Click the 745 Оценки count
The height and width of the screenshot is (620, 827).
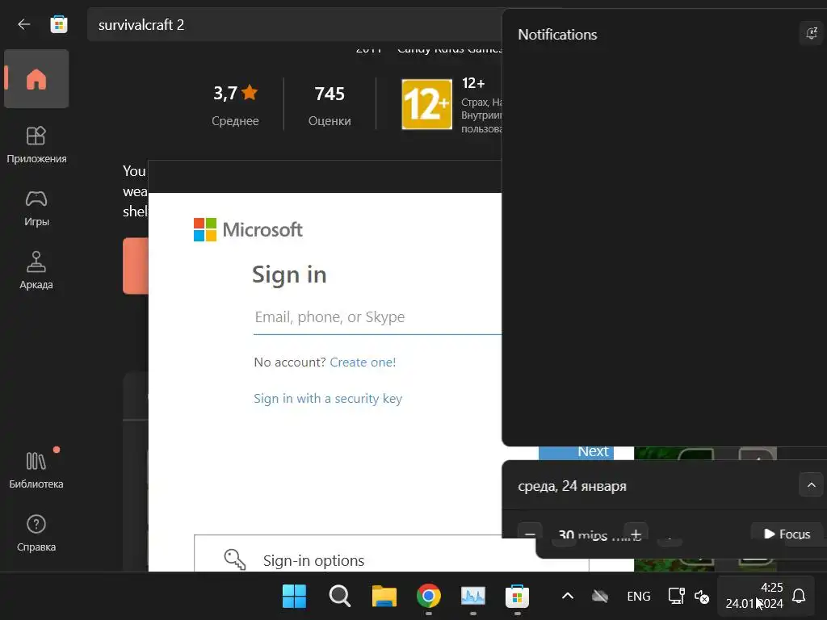(x=330, y=105)
